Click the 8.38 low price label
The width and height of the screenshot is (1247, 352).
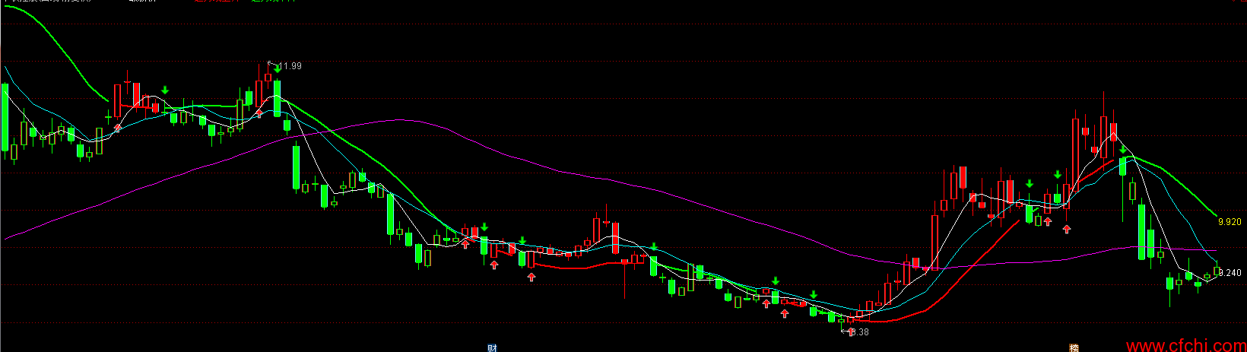coord(859,332)
